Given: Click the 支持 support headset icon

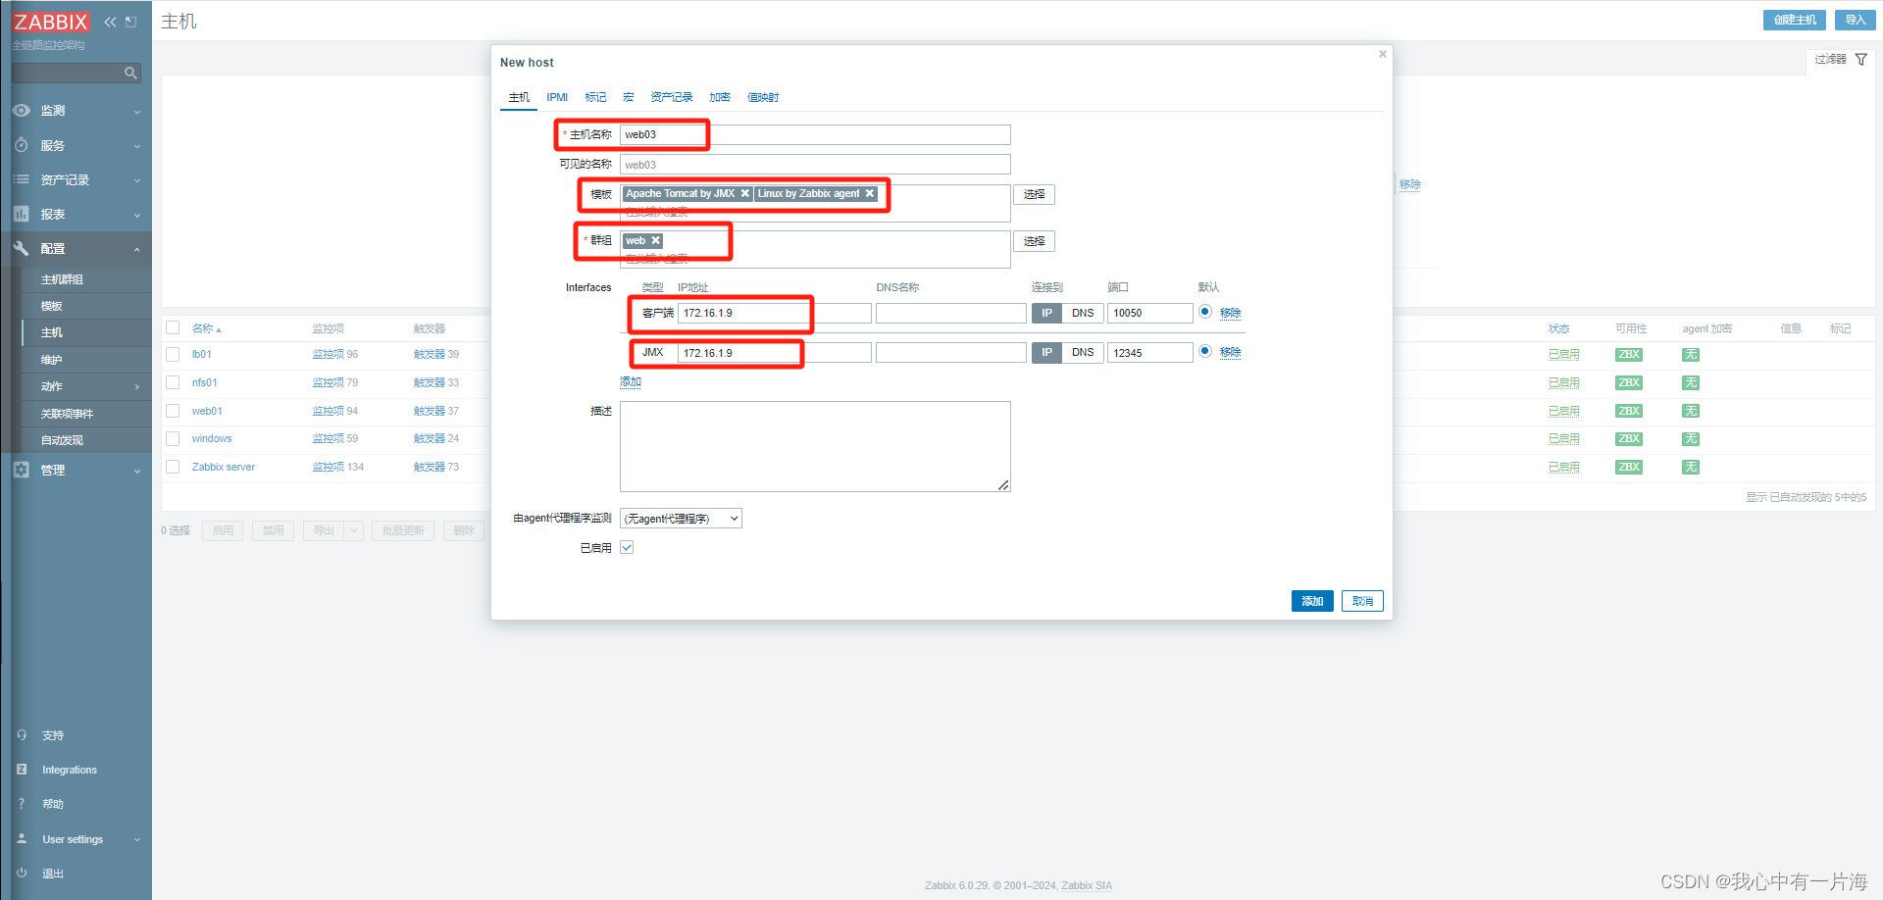Looking at the screenshot, I should [x=22, y=734].
